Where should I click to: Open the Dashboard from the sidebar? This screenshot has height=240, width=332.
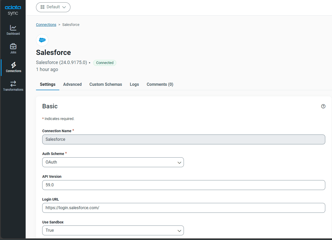click(x=13, y=29)
